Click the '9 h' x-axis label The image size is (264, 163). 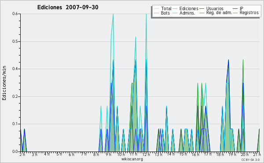pos(108,154)
